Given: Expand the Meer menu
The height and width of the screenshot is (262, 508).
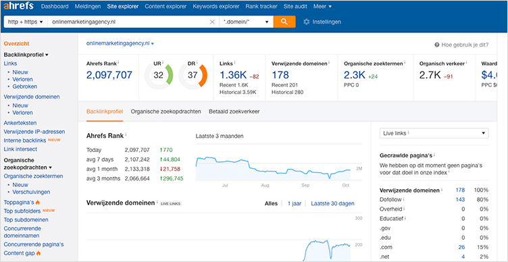Looking at the screenshot, I should 322,6.
